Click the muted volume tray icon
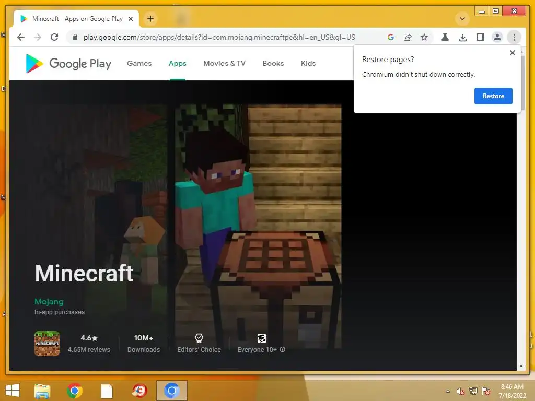Viewport: 535px width, 401px height. click(x=460, y=391)
